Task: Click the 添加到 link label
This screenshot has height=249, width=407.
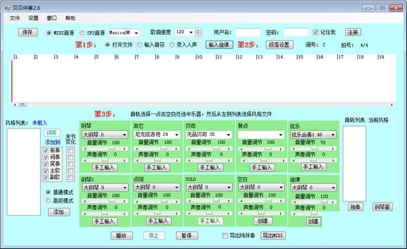Action: coord(52,142)
